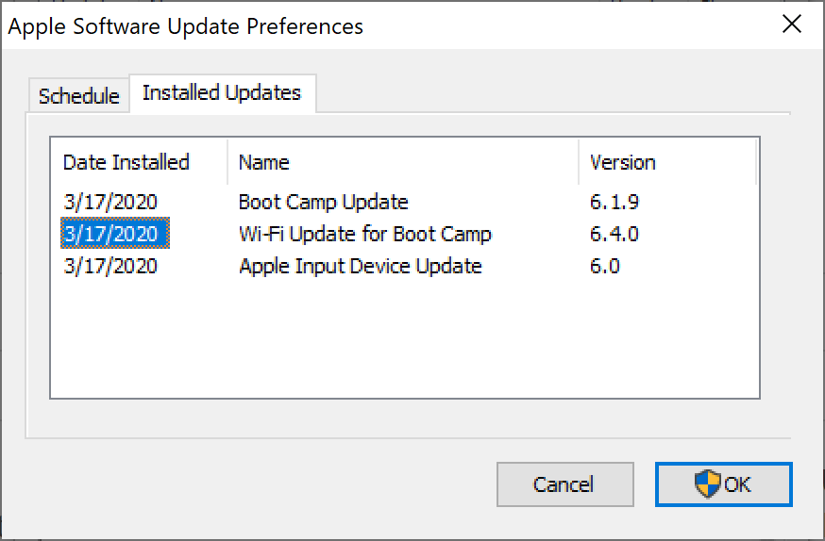Close the Preferences dialog with X
This screenshot has width=825, height=541.
pos(792,25)
